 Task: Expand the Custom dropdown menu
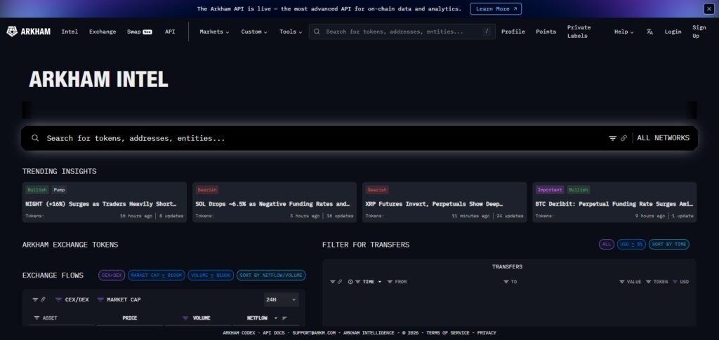pos(254,32)
